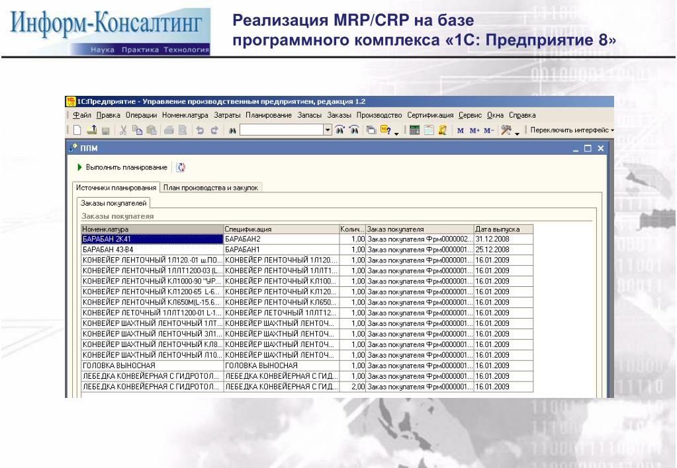The image size is (677, 468).
Task: Click the 1C Help question icon
Action: pyautogui.click(x=386, y=130)
